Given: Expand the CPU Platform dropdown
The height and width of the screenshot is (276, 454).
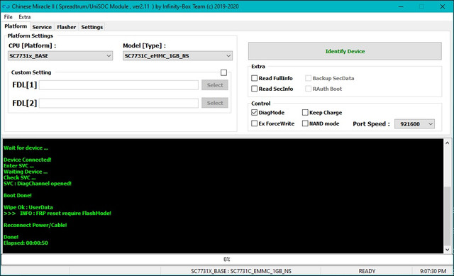Looking at the screenshot, I should point(60,56).
